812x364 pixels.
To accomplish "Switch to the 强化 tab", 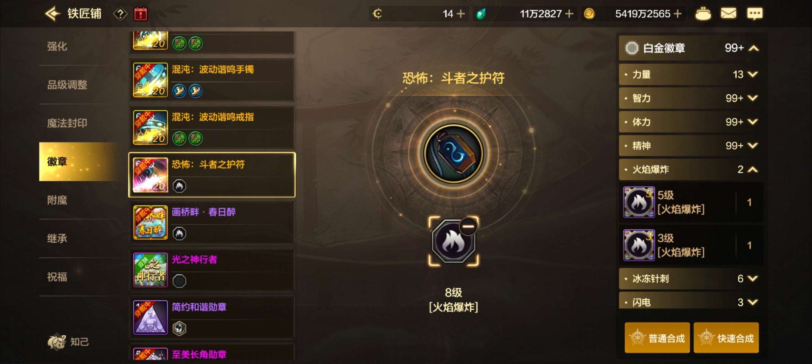I will pos(57,47).
